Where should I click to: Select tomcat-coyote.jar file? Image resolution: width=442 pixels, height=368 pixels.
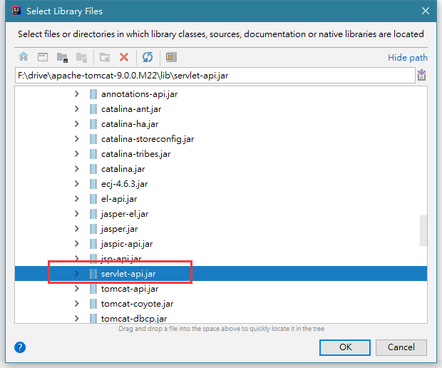[137, 303]
